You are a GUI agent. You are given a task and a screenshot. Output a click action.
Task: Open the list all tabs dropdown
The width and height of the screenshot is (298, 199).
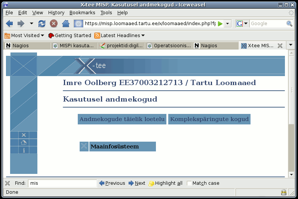(x=291, y=45)
